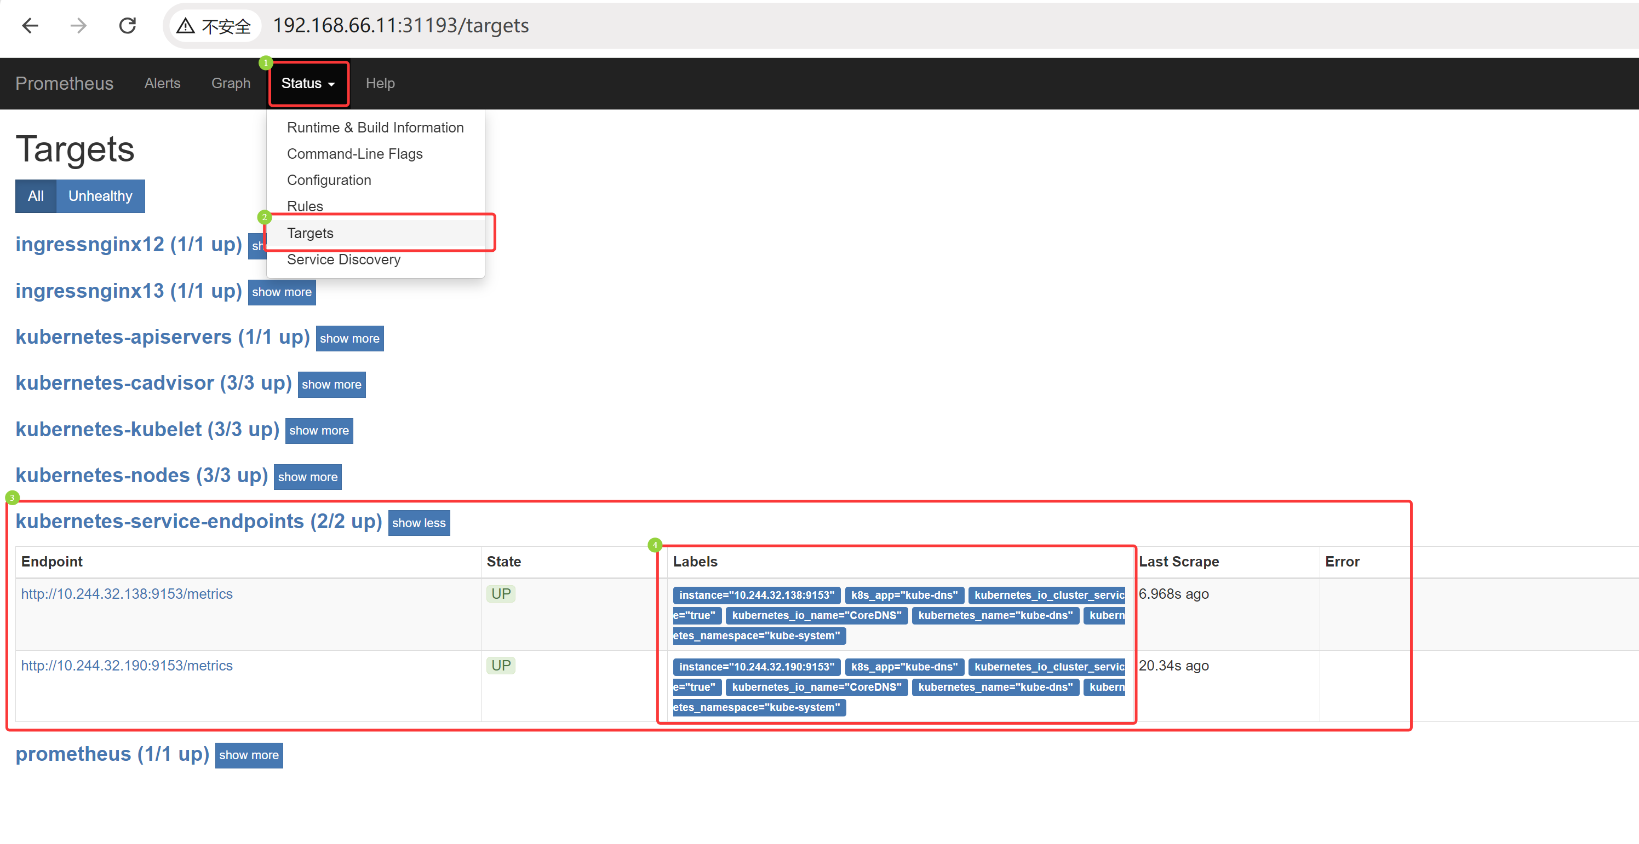Select Targets in Status menu

tap(310, 233)
